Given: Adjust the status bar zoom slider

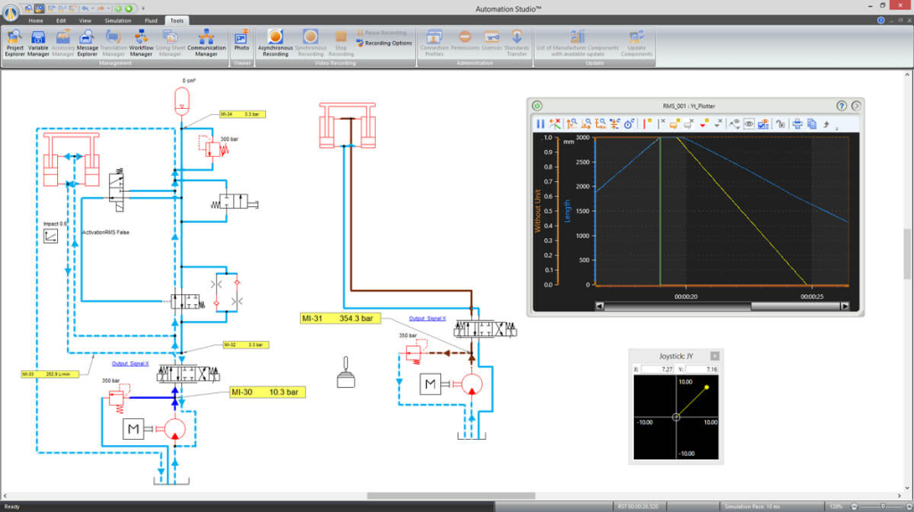Looking at the screenshot, I should 883,506.
